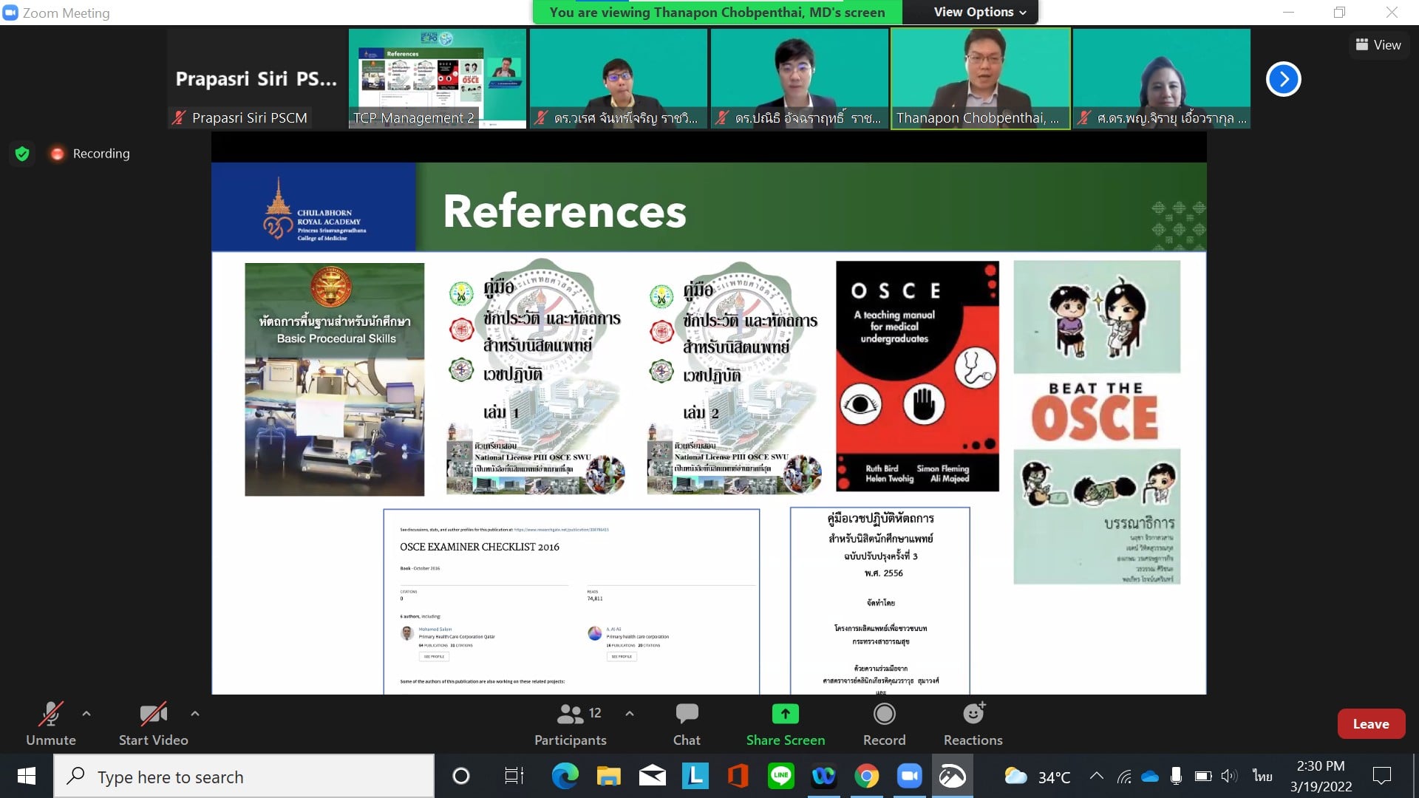
Task: Open battery status tray icon
Action: pyautogui.click(x=1203, y=776)
